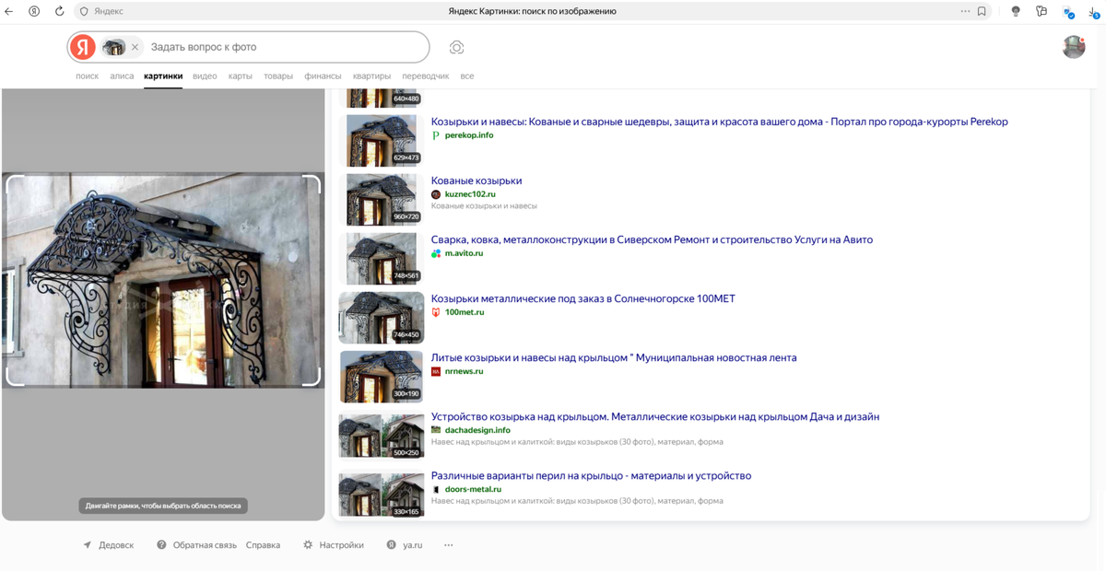Switch to the поиск tab
Screen dimensions: 1106x571
coord(87,76)
